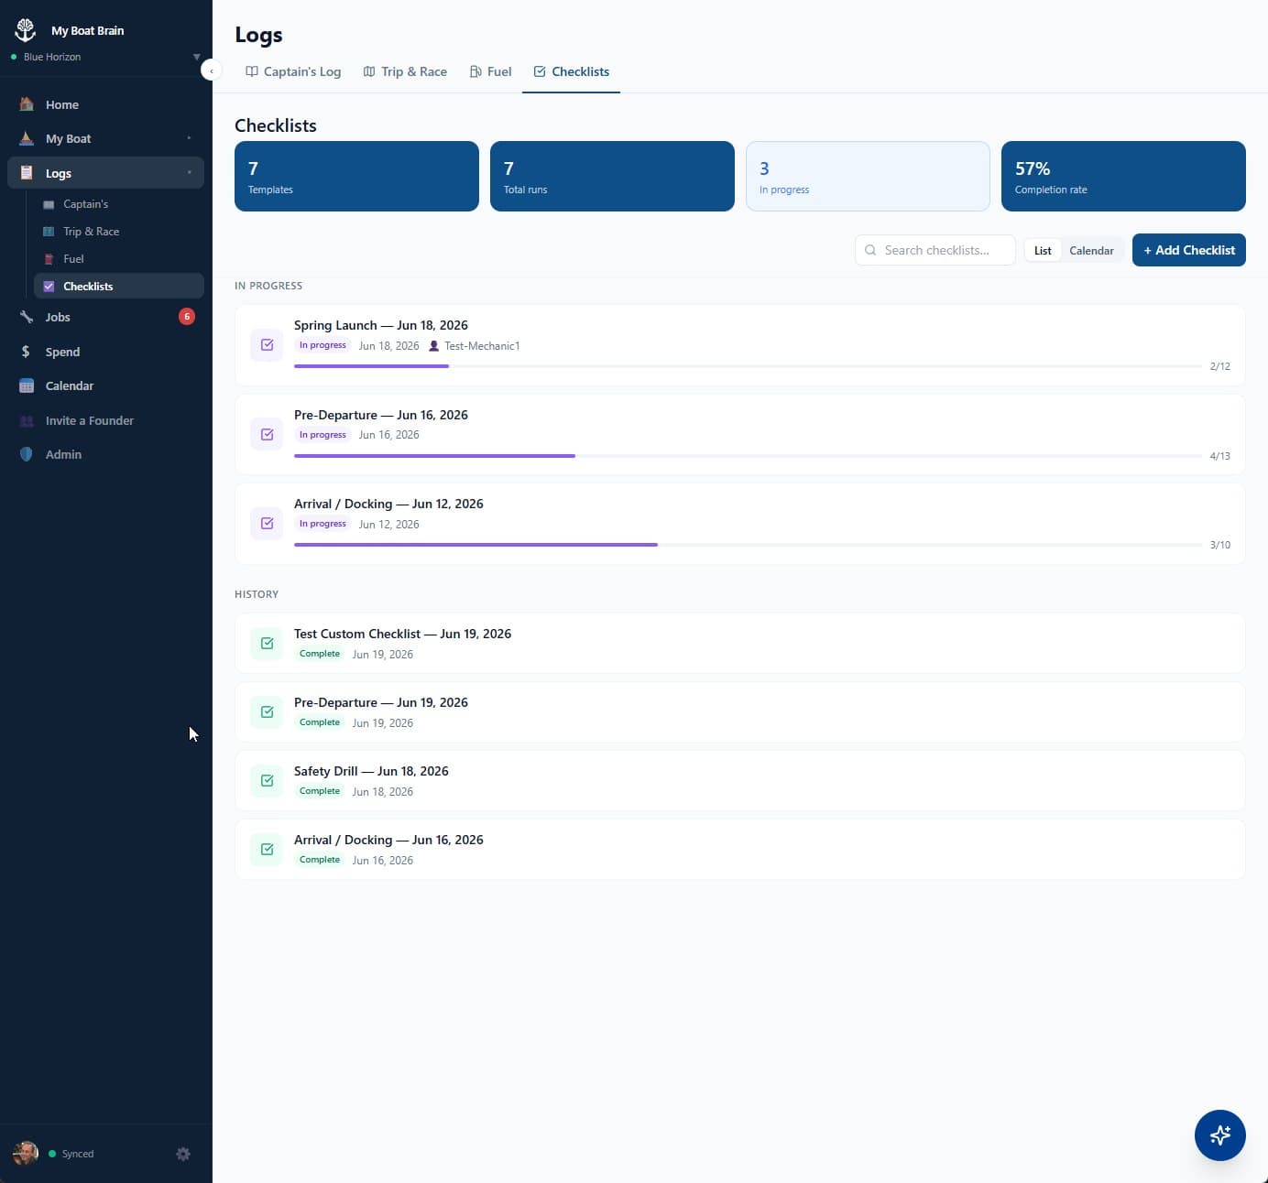The image size is (1268, 1183).
Task: Click the Home house icon in sidebar
Action: tap(27, 104)
